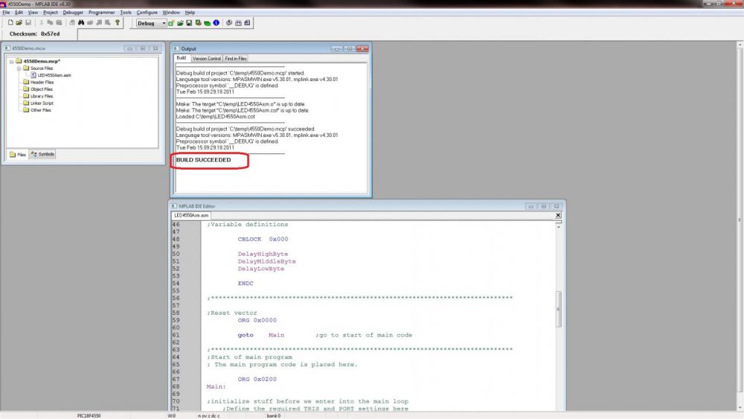Click the Open File toolbar icon
Viewport: 744px width, 419px height.
[x=19, y=23]
